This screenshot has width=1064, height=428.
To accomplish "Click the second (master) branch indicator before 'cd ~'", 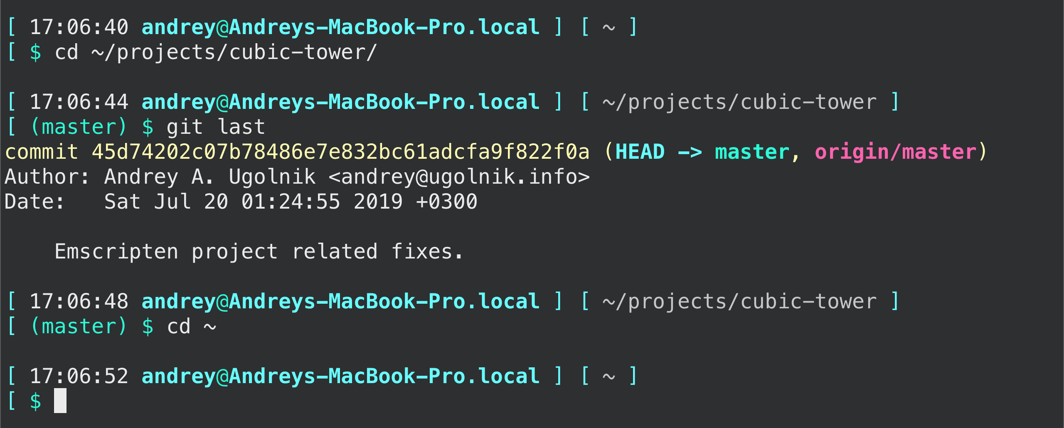I will pyautogui.click(x=79, y=326).
